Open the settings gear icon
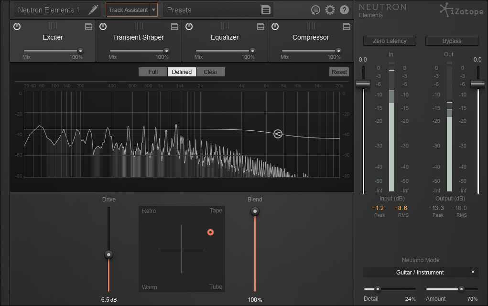 tap(330, 10)
